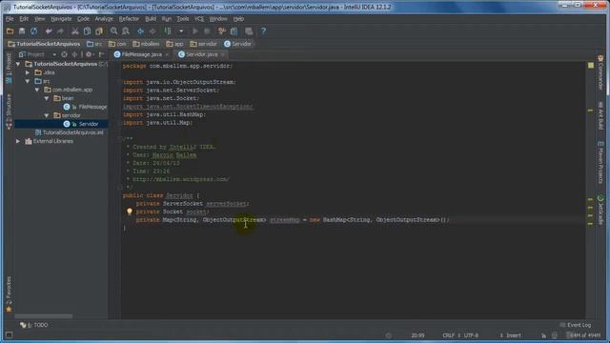
Task: Click the Redo toolbar icon
Action: (x=60, y=31)
